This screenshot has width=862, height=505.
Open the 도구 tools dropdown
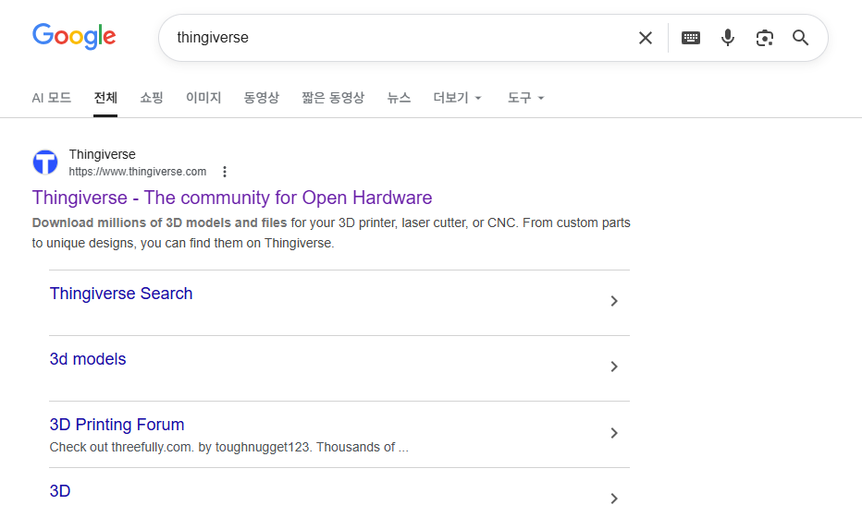pos(525,98)
